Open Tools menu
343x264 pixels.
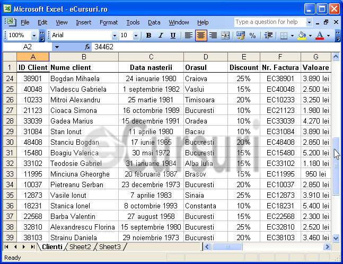[x=133, y=22]
